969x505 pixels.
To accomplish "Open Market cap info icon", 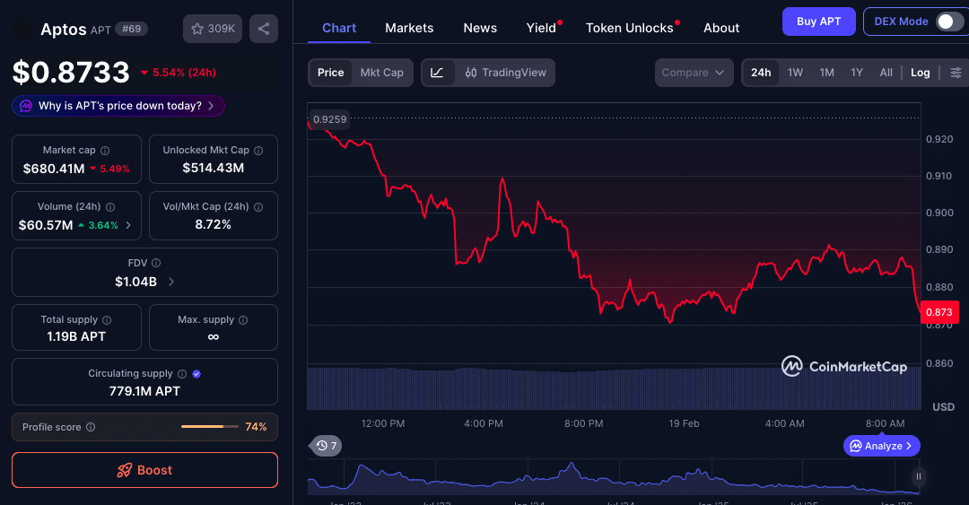I will click(105, 150).
